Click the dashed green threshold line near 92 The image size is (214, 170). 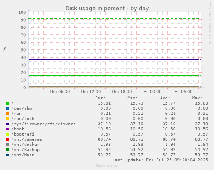(x=114, y=19)
